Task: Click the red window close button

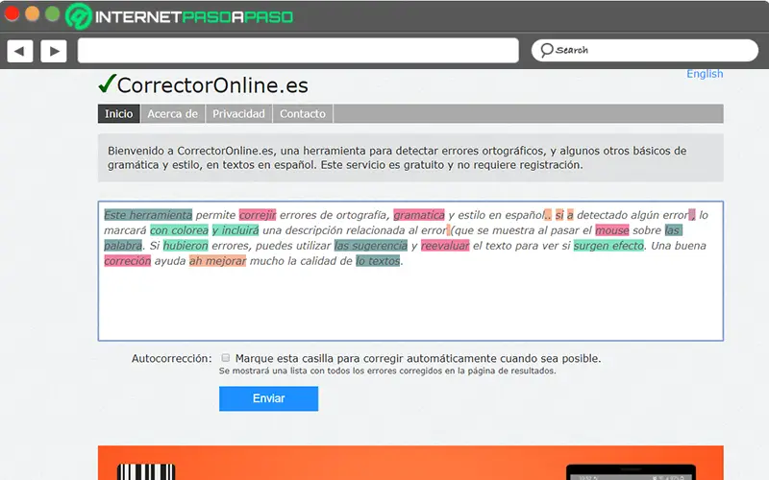Action: (12, 13)
